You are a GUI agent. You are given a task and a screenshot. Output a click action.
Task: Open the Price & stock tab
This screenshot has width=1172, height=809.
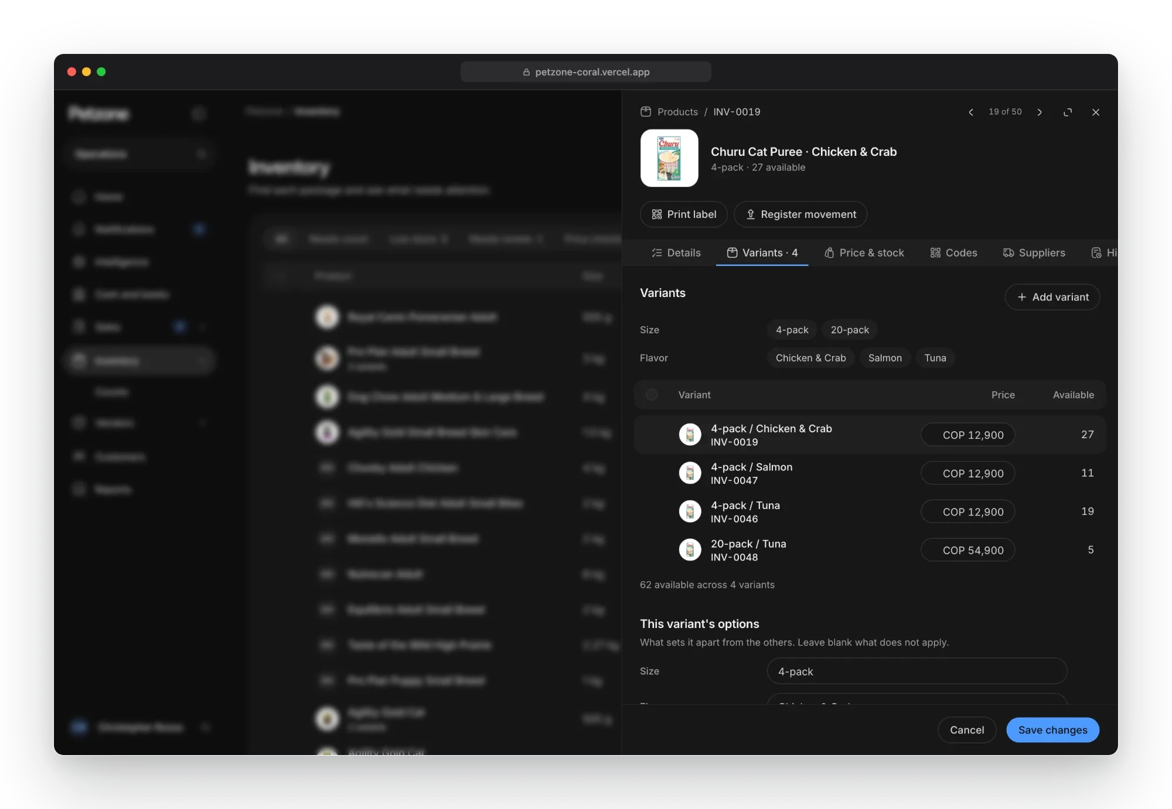pos(864,252)
